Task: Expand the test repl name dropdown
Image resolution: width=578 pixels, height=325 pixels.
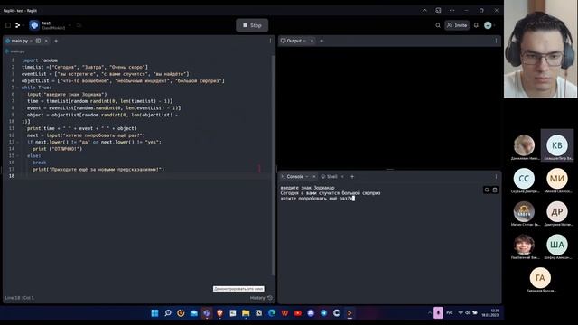Action: [x=70, y=25]
